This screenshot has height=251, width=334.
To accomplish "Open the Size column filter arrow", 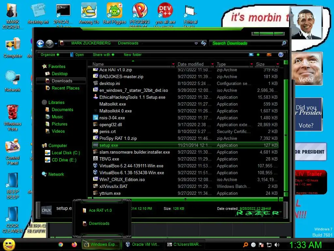I will (x=278, y=64).
